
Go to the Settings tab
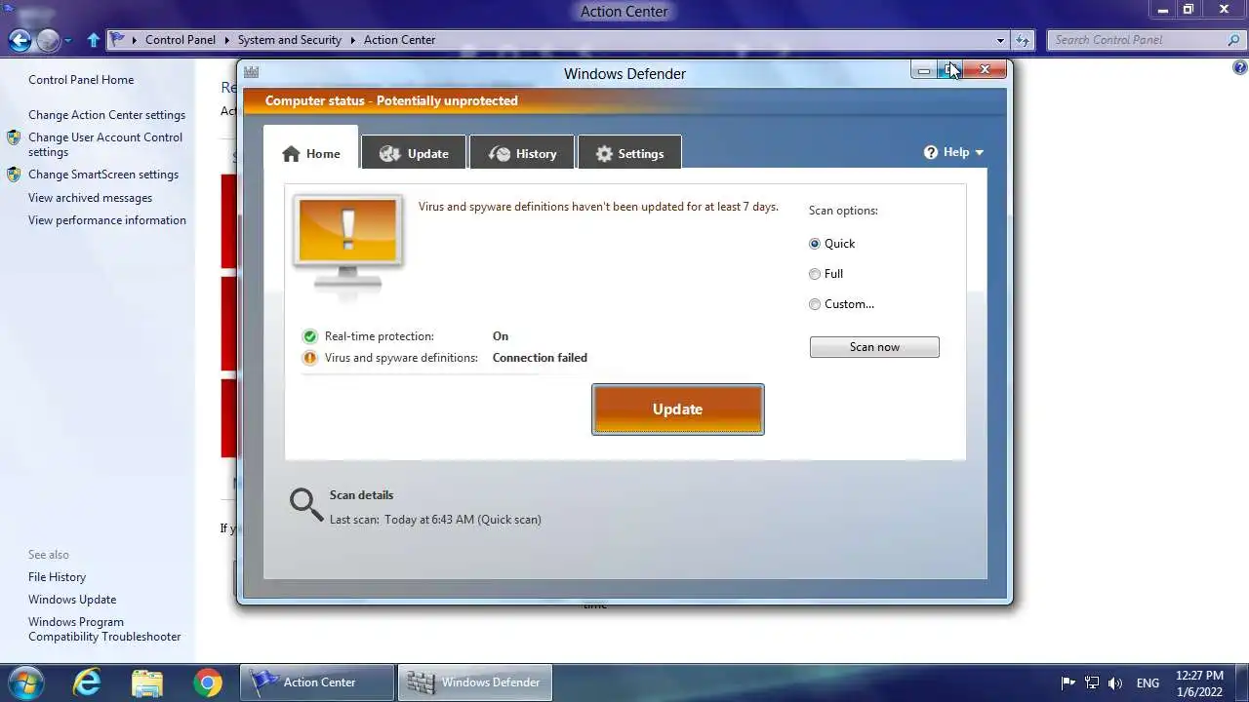[629, 154]
